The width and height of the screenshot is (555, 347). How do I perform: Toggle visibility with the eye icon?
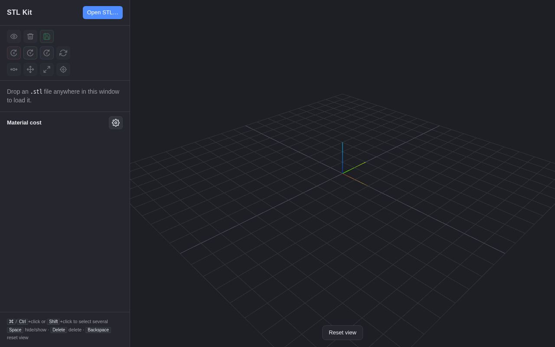[x=14, y=36]
